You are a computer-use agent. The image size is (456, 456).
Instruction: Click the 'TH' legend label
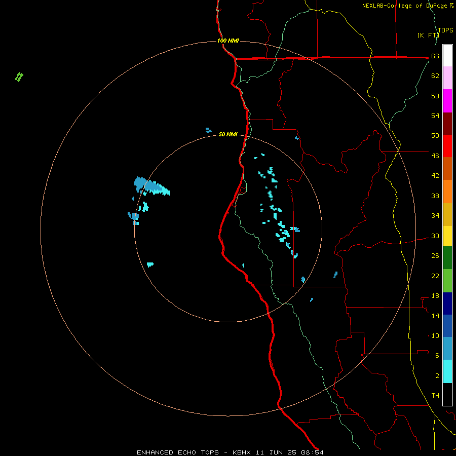click(435, 396)
